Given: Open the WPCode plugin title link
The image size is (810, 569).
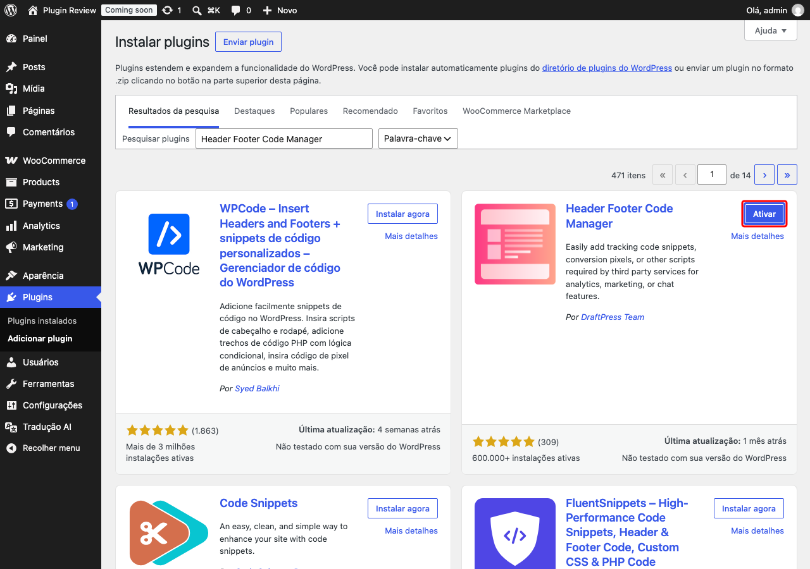Looking at the screenshot, I should pos(280,245).
